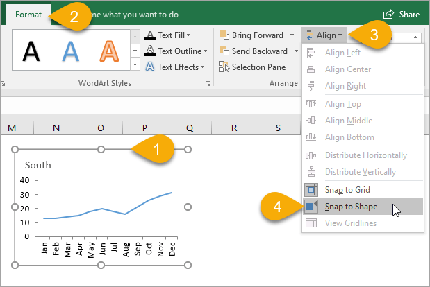Choose the orange outlined WordArt style
The height and width of the screenshot is (287, 430).
[x=109, y=51]
